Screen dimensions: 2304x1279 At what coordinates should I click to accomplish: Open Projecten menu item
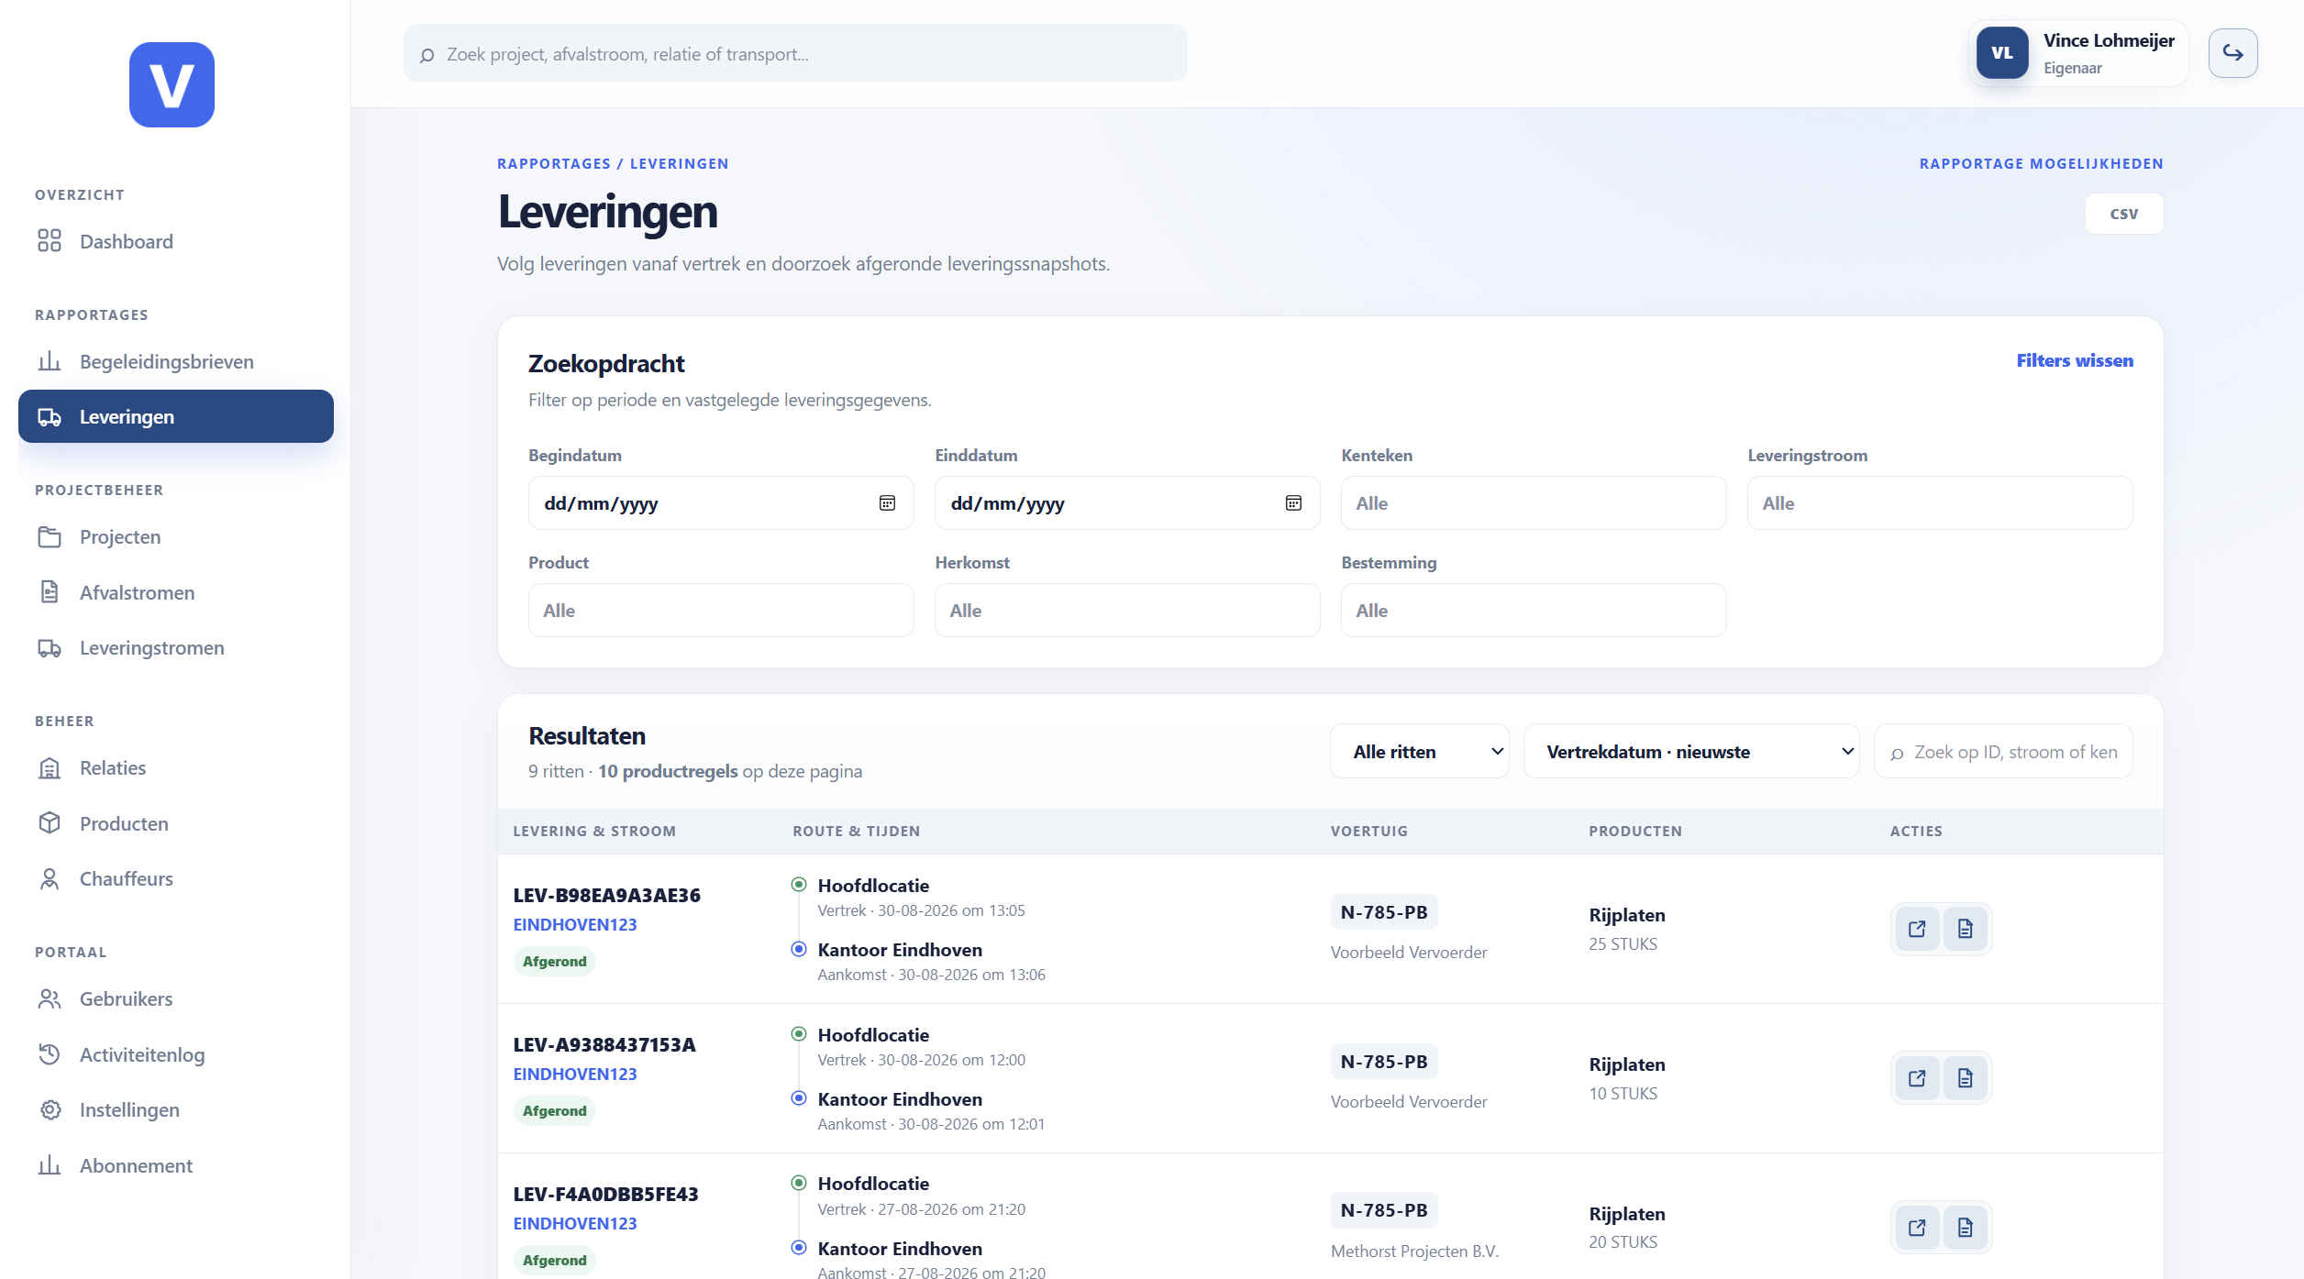pos(176,537)
